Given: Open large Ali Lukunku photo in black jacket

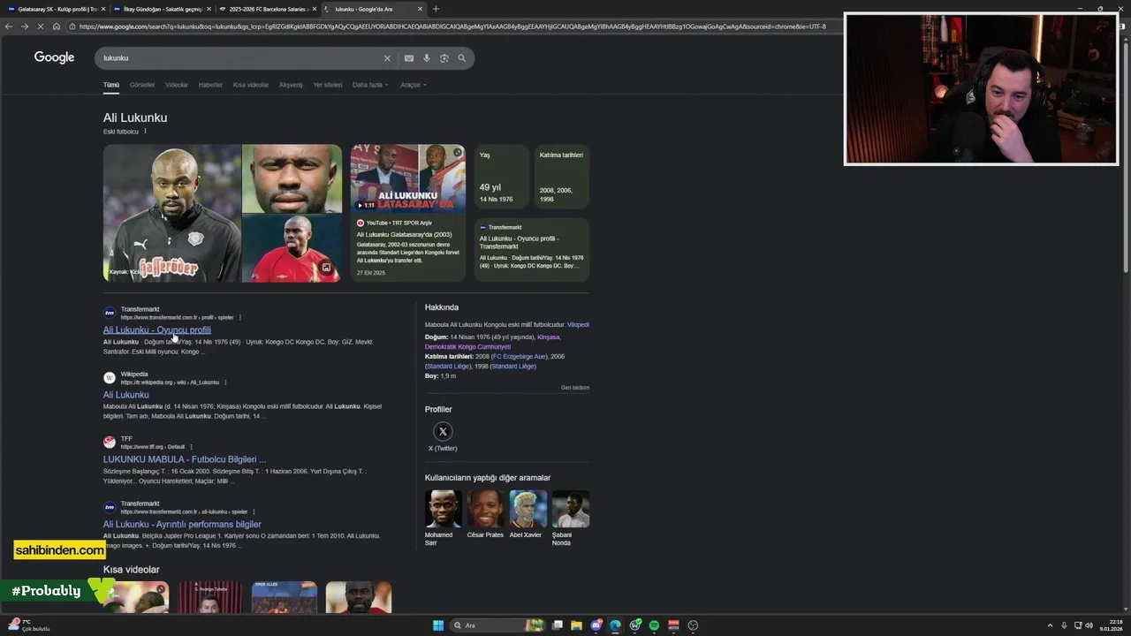Looking at the screenshot, I should pyautogui.click(x=171, y=213).
